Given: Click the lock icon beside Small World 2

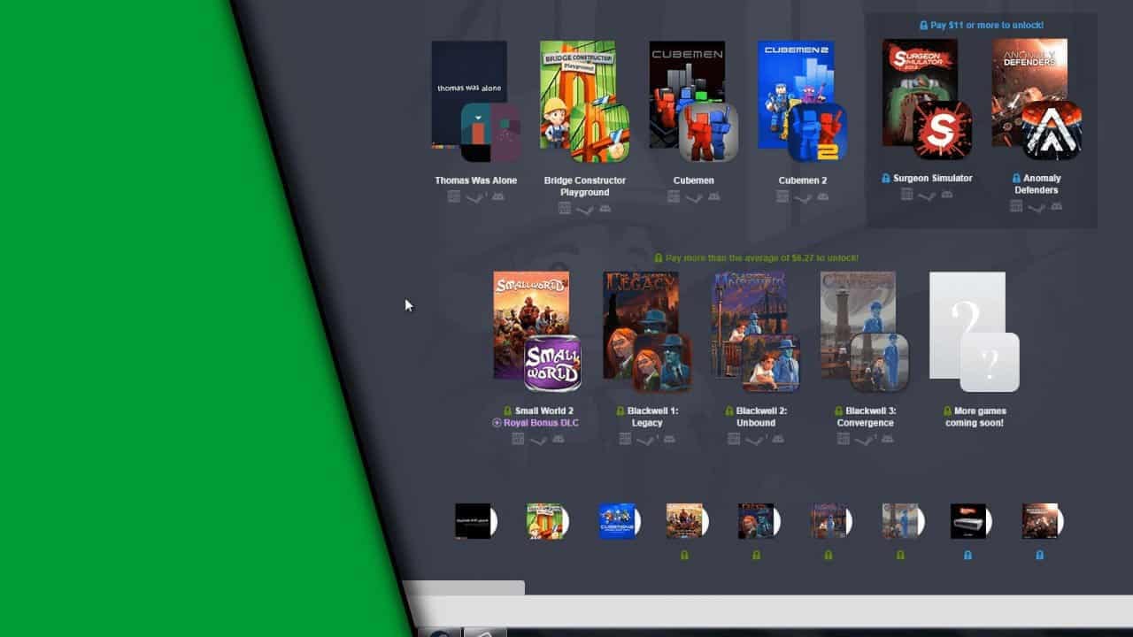Looking at the screenshot, I should click(x=508, y=411).
